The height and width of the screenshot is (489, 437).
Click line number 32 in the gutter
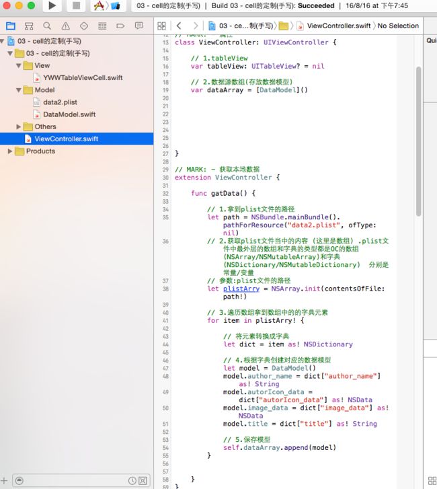tap(165, 193)
